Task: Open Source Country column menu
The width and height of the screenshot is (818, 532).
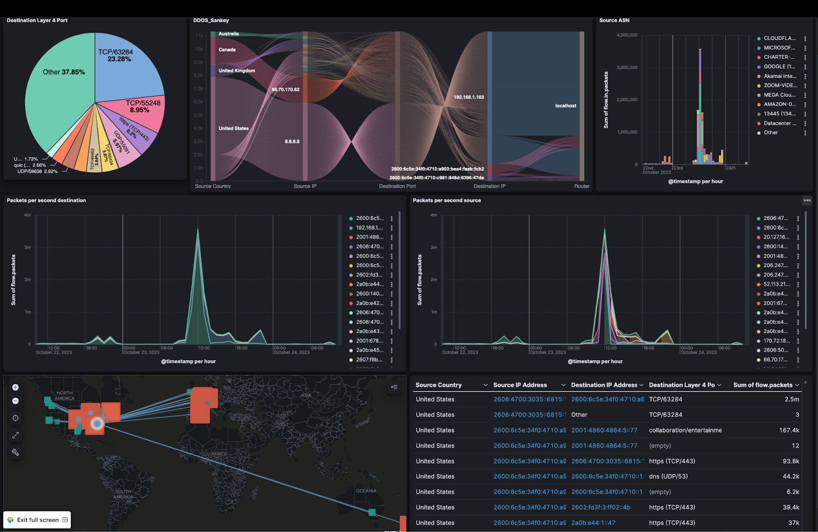Action: pyautogui.click(x=486, y=385)
